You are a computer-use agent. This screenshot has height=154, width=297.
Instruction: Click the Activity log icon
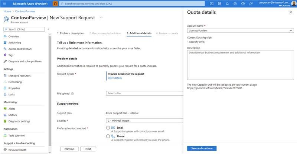point(5,43)
